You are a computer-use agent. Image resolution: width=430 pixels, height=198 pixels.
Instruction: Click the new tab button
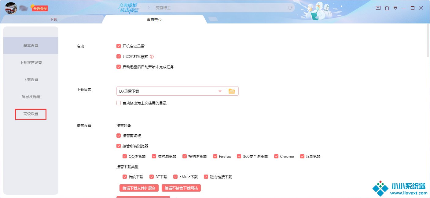213,19
